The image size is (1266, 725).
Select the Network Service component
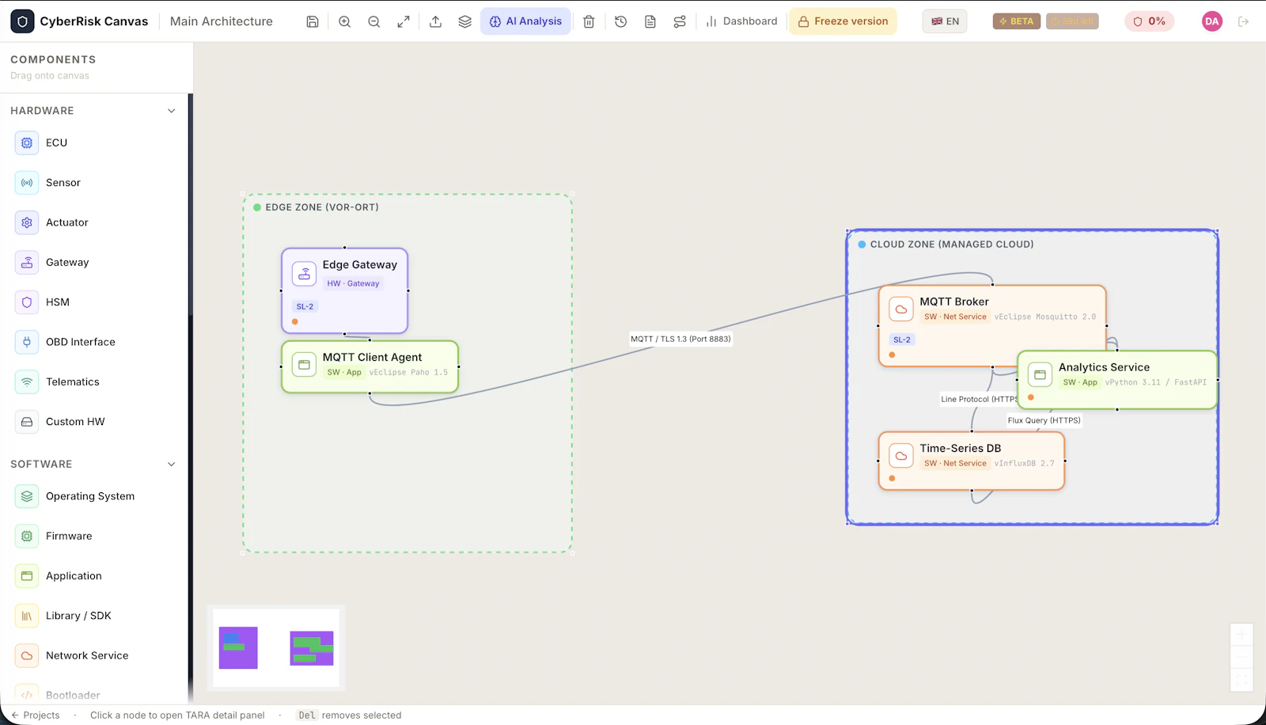tap(95, 655)
